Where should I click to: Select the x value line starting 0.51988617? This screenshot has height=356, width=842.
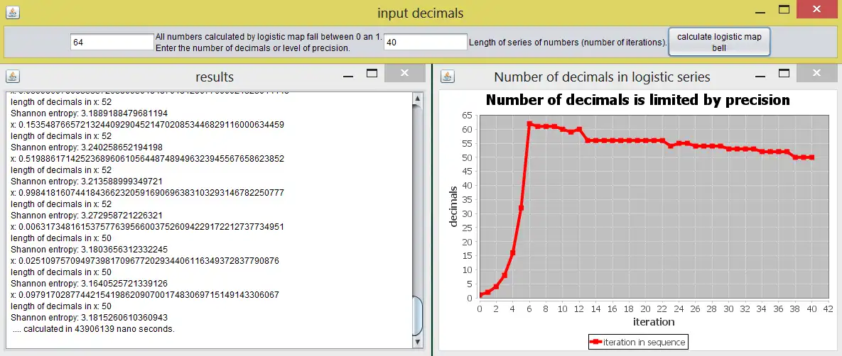tap(147, 159)
